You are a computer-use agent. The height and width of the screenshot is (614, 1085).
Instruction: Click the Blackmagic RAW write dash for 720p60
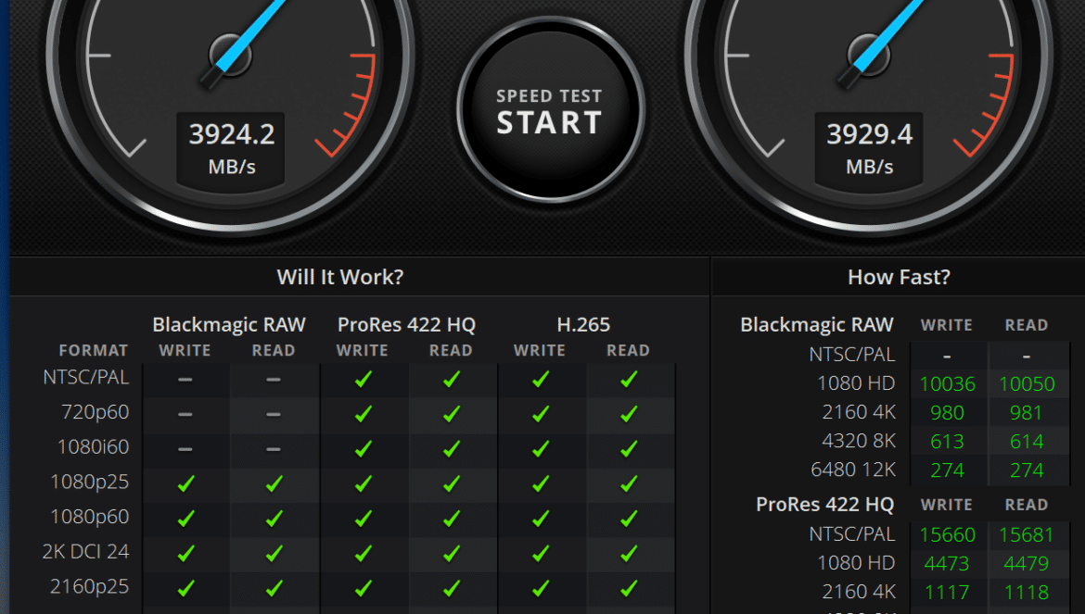185,414
